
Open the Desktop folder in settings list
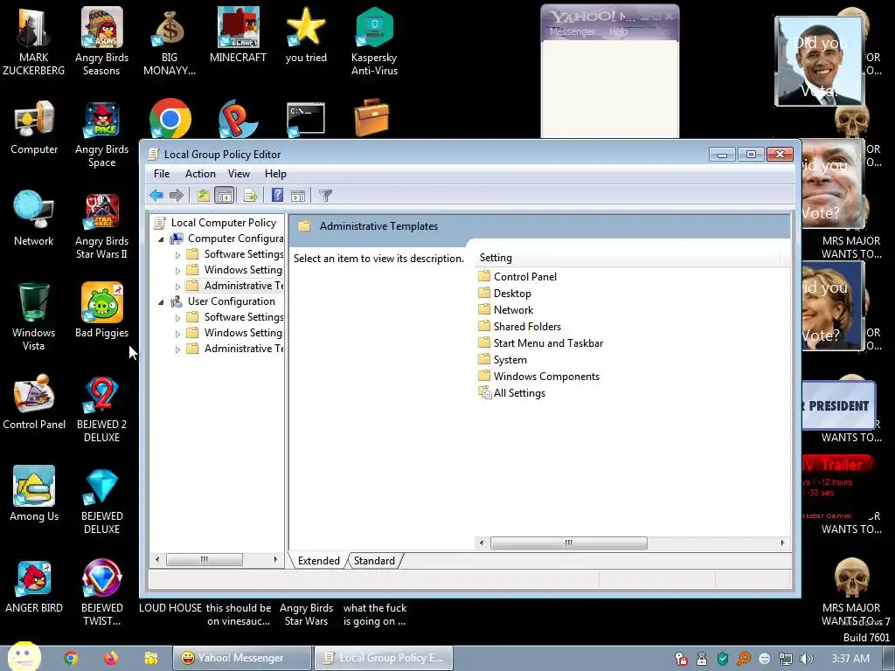click(512, 294)
